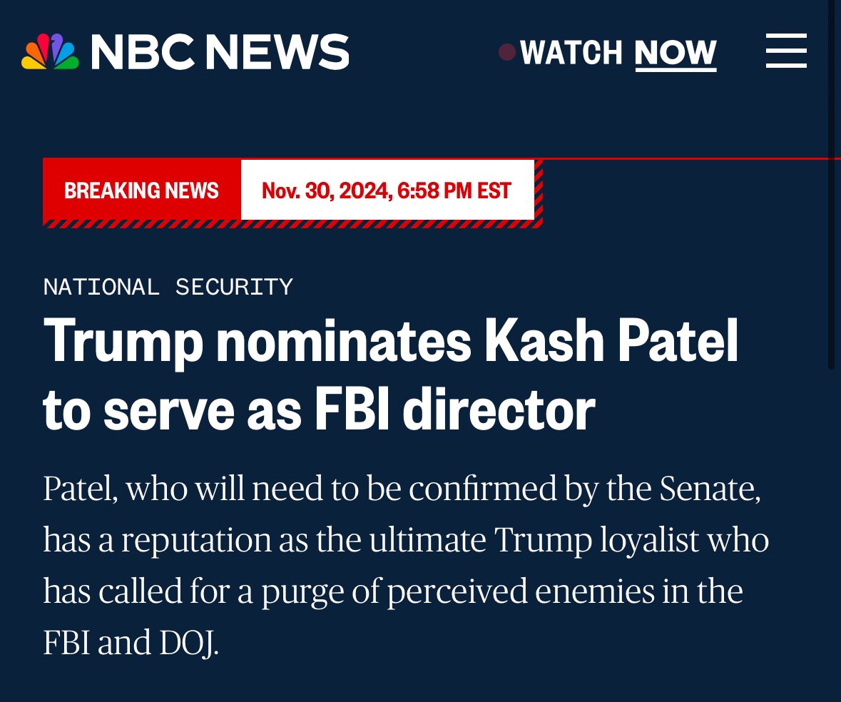Click summary line starting "Patel, who will need"
This screenshot has height=702, width=841.
click(401, 489)
